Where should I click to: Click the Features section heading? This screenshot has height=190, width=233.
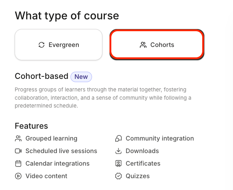(x=31, y=126)
